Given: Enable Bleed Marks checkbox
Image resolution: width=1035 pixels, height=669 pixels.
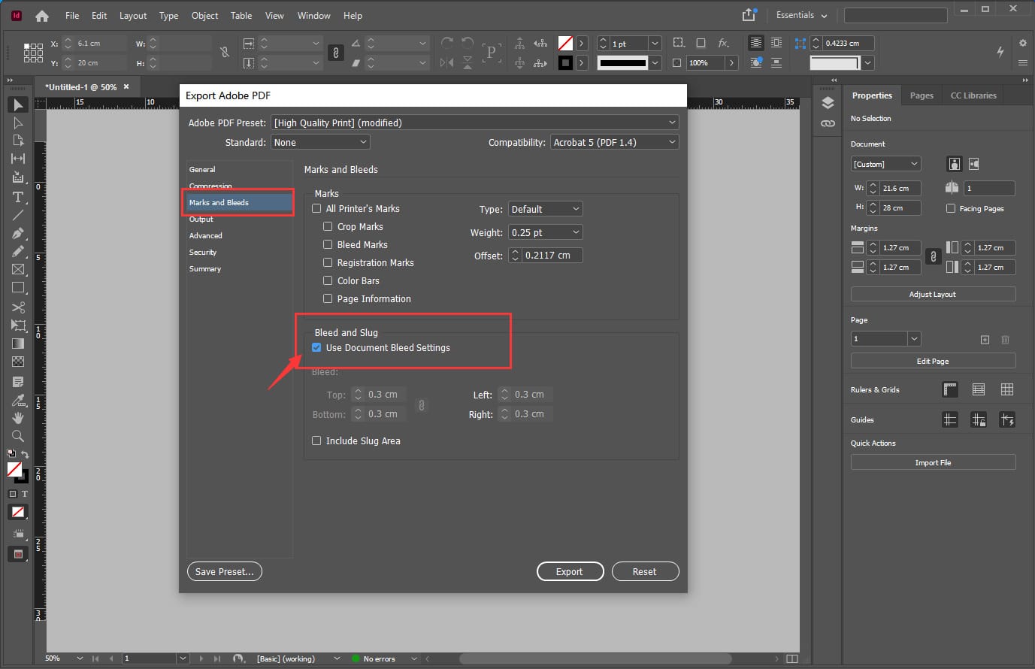Looking at the screenshot, I should pyautogui.click(x=328, y=244).
